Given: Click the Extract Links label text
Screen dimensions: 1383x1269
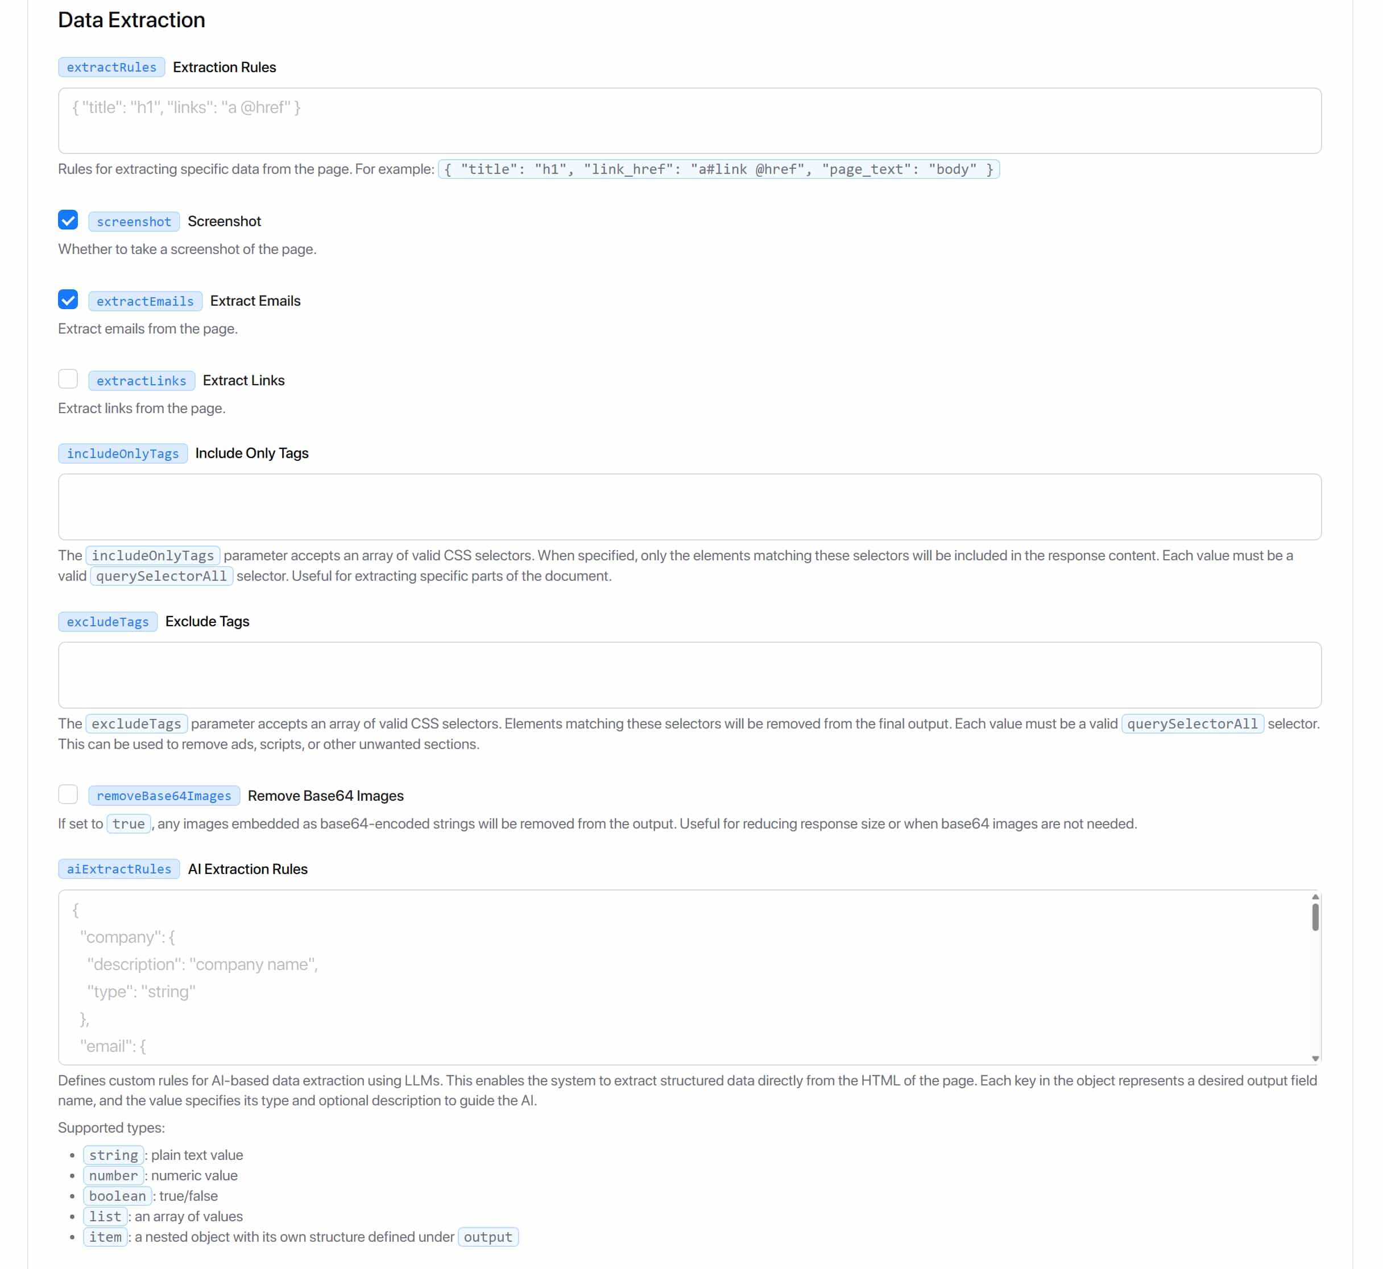Looking at the screenshot, I should pos(243,380).
